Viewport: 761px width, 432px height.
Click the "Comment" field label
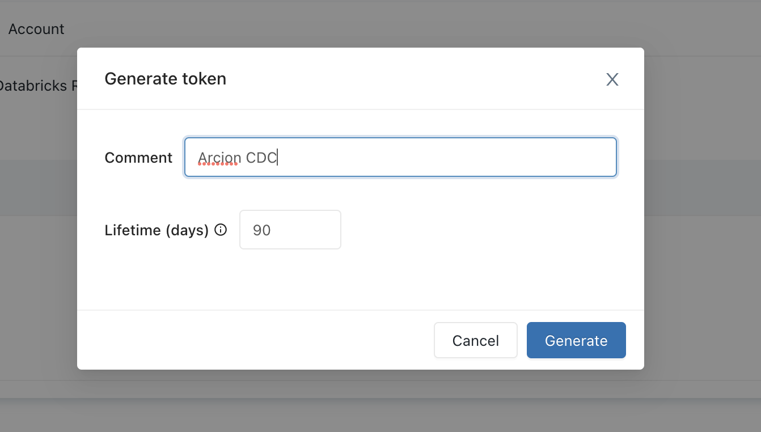point(138,158)
